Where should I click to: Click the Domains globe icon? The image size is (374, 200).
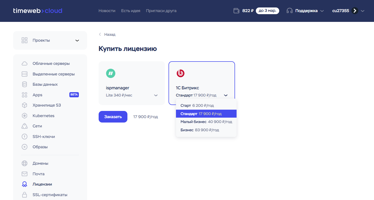click(24, 163)
